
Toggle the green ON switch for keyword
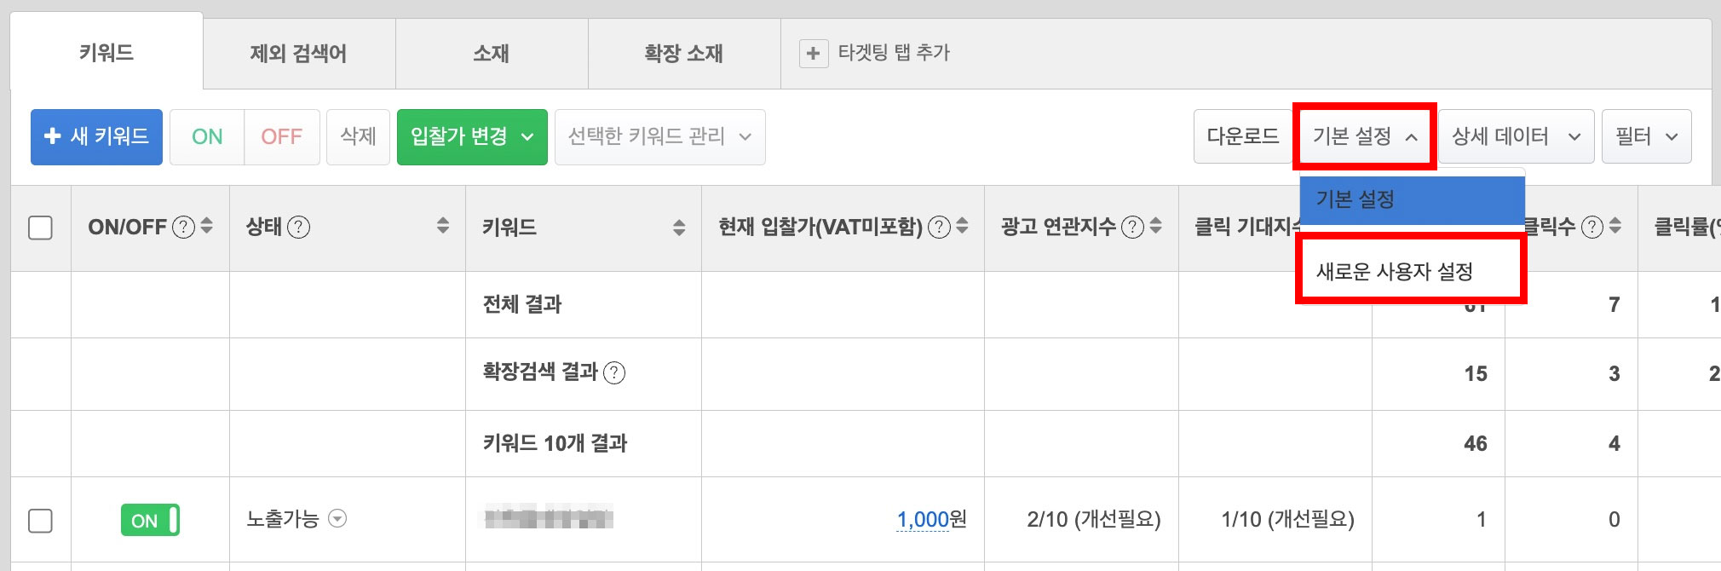pyautogui.click(x=150, y=520)
